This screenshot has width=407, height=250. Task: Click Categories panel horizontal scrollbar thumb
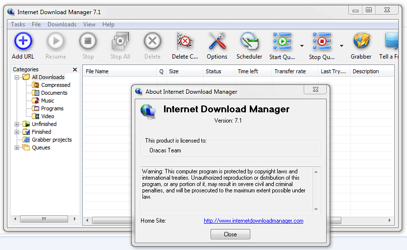44,219
